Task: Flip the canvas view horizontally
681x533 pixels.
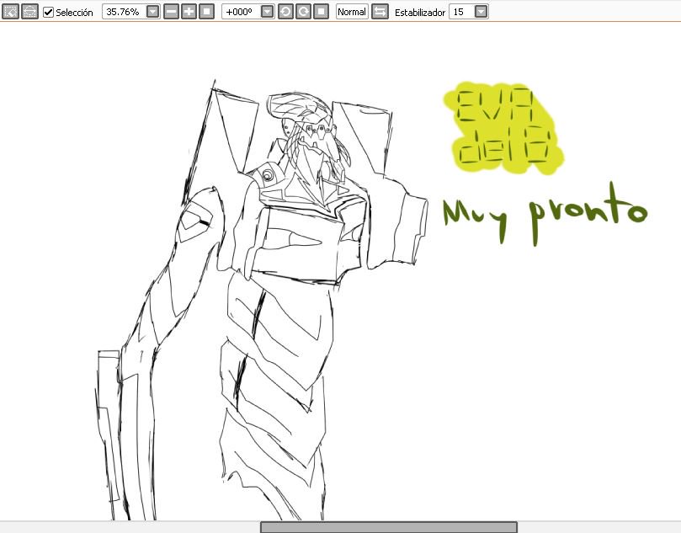Action: (380, 12)
